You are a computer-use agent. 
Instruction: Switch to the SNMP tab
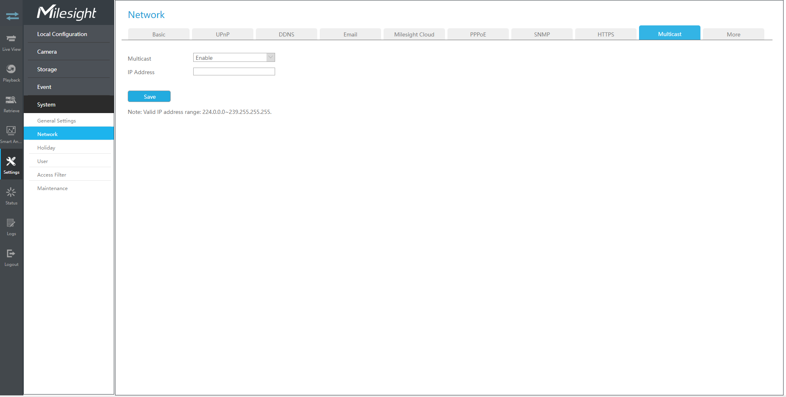click(x=542, y=34)
